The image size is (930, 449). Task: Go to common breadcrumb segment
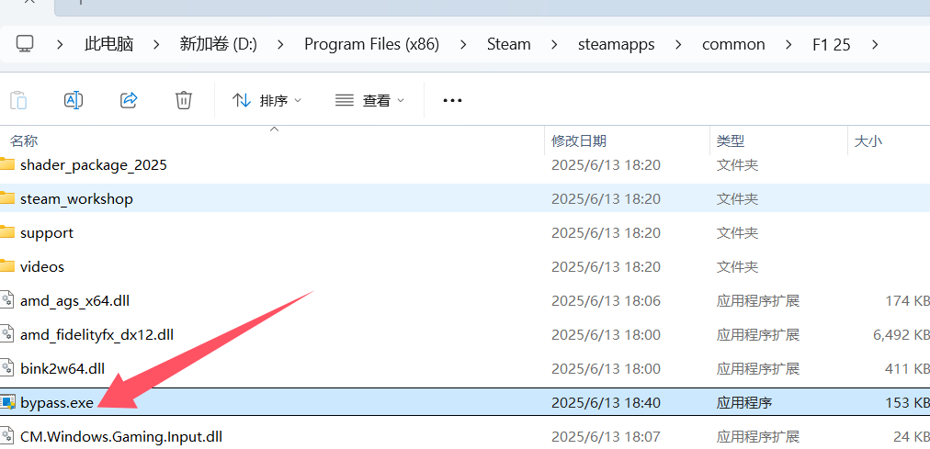pyautogui.click(x=733, y=44)
